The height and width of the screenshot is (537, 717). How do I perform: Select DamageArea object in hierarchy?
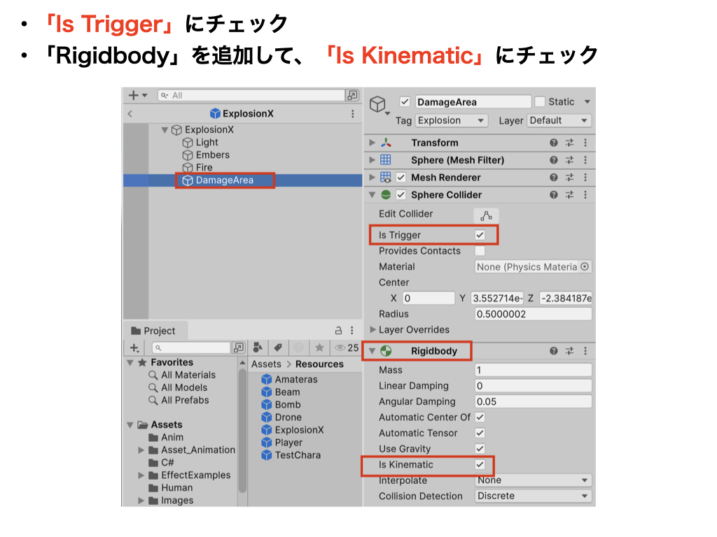(x=225, y=180)
